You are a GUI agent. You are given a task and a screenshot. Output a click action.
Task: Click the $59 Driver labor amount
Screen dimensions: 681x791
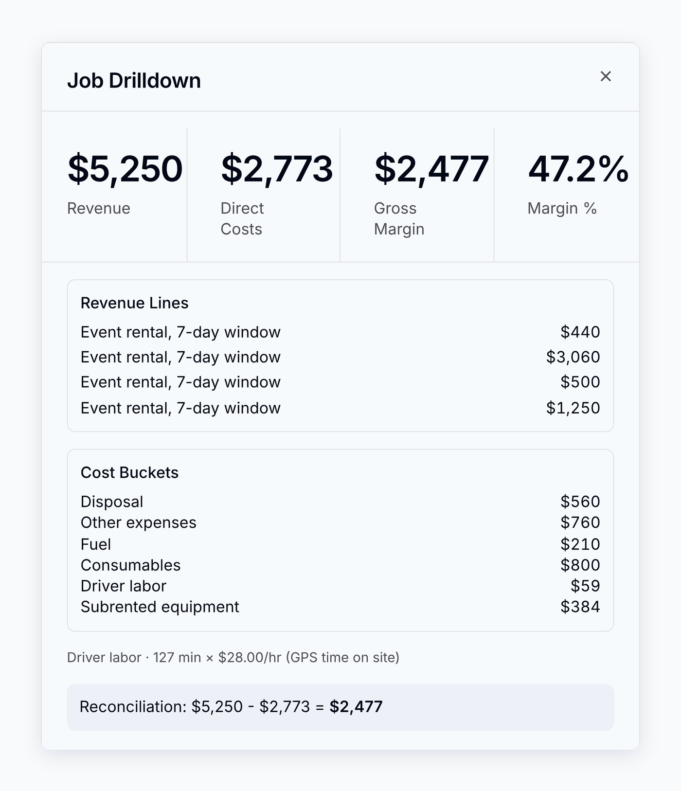pos(585,586)
